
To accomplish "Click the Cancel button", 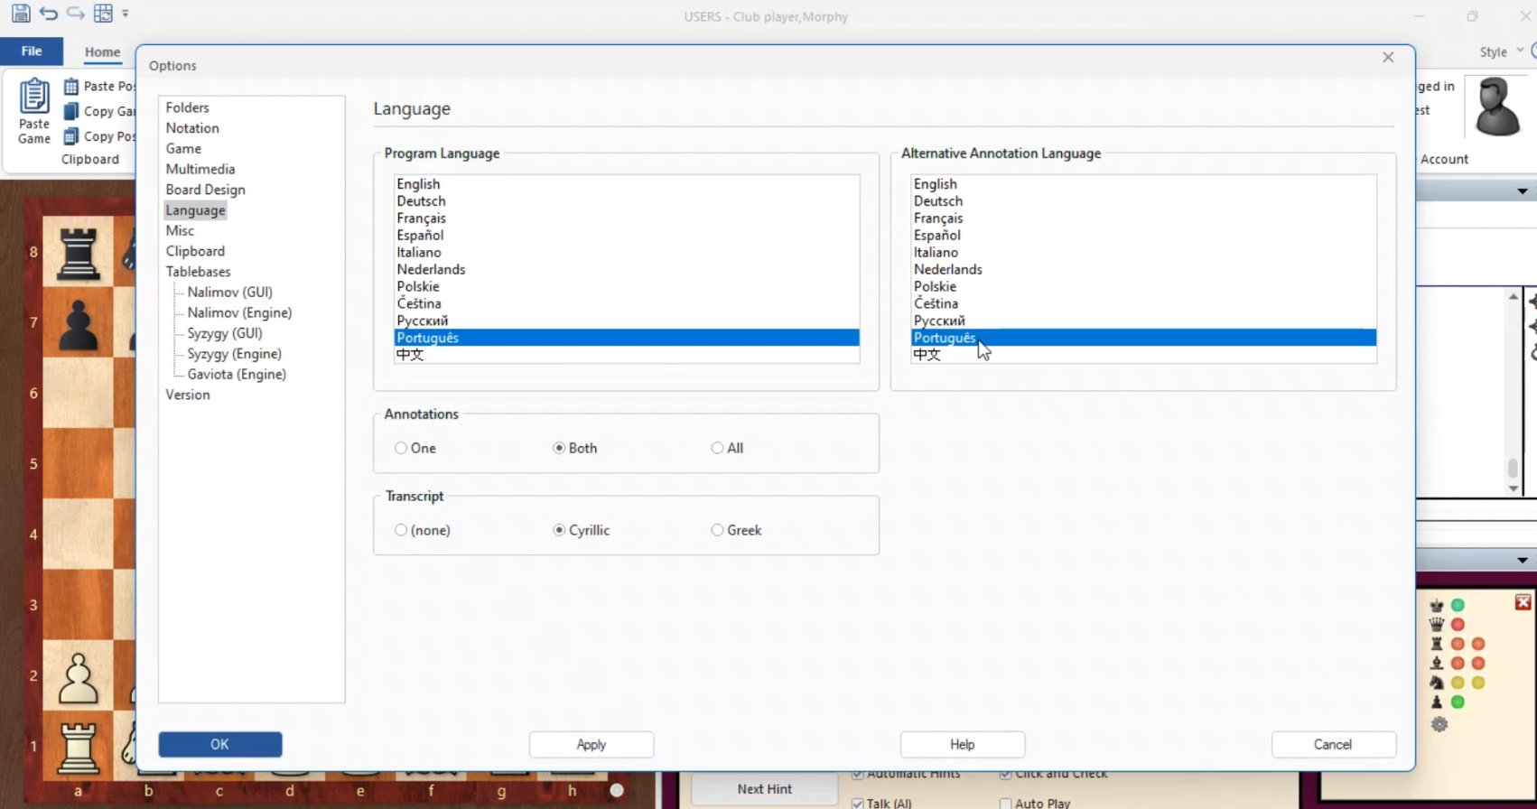I will [1333, 744].
